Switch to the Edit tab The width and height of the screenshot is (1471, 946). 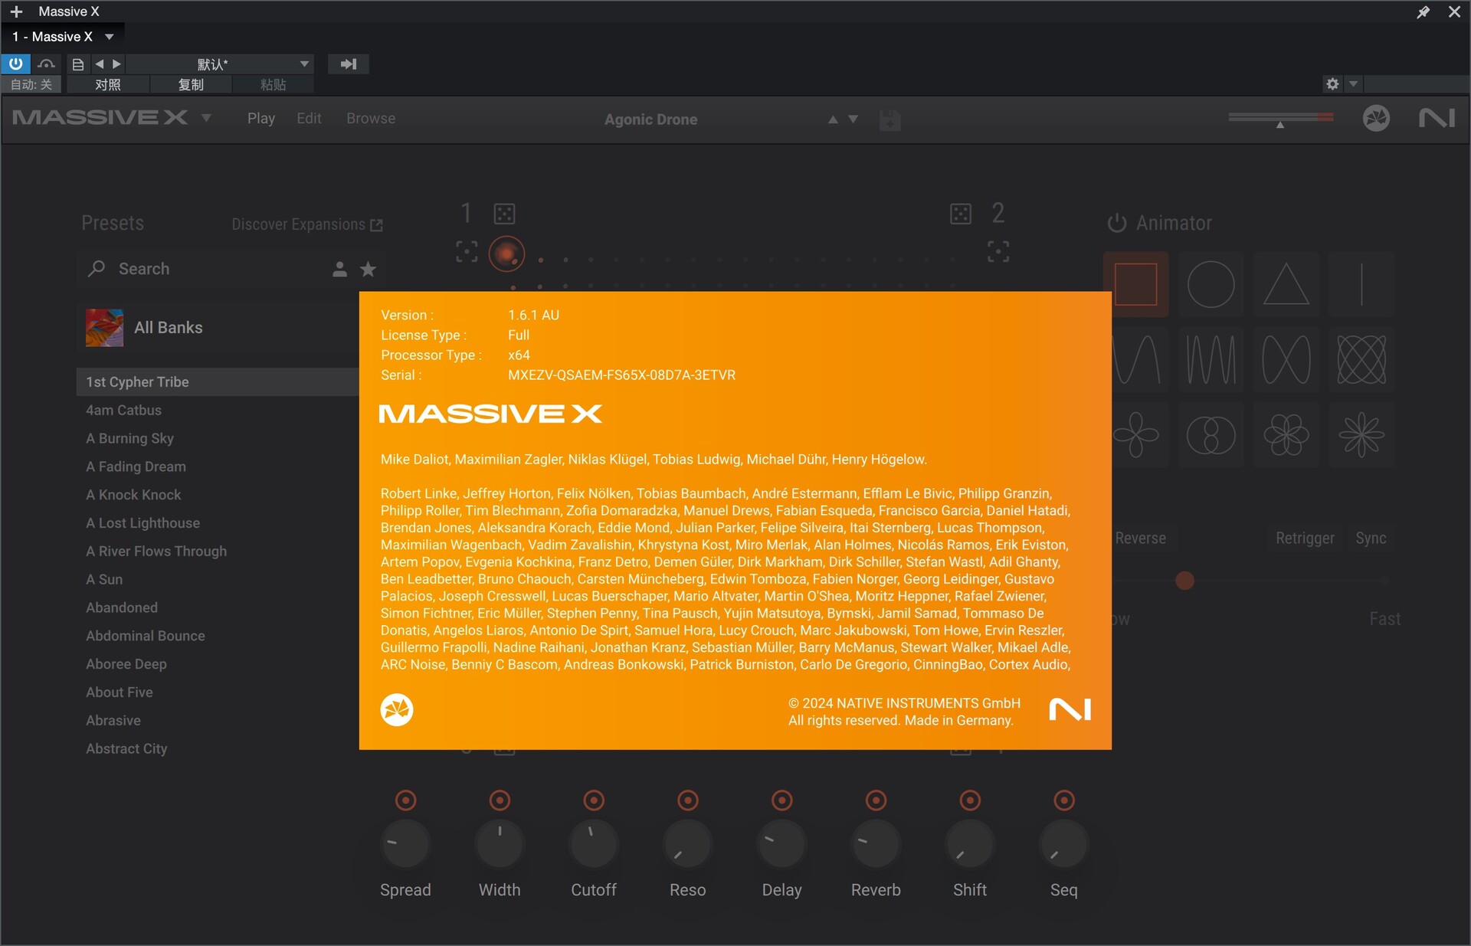(309, 119)
